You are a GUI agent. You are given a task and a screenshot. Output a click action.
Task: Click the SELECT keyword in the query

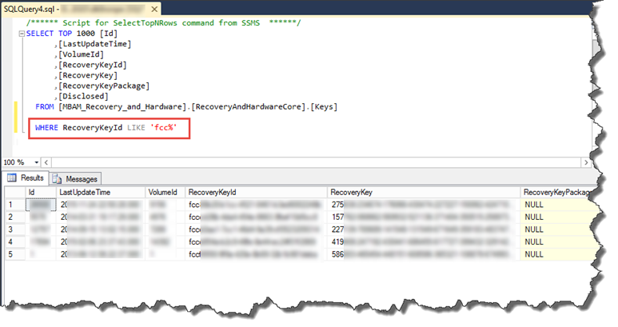click(40, 34)
